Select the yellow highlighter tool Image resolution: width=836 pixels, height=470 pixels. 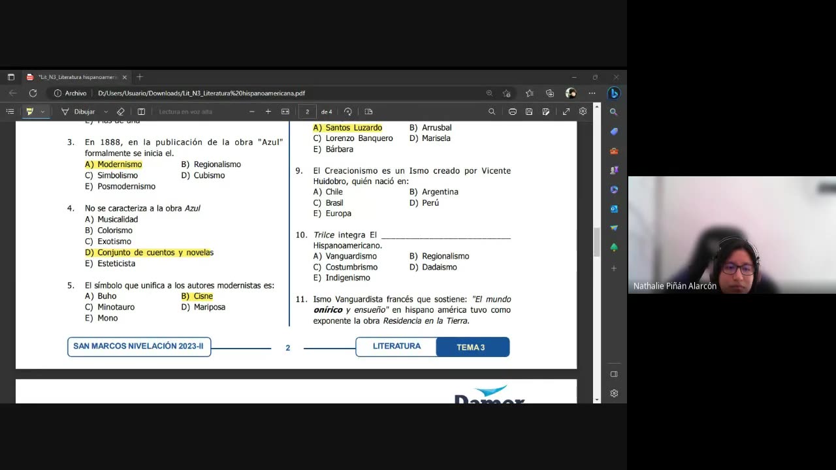[29, 112]
